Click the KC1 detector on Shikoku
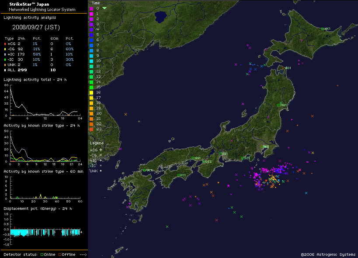 [x=179, y=175]
